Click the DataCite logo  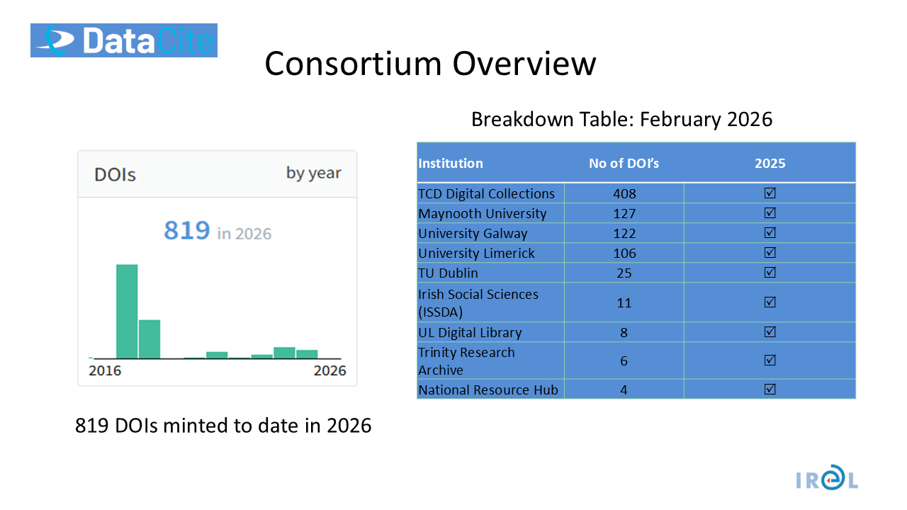[x=124, y=40]
